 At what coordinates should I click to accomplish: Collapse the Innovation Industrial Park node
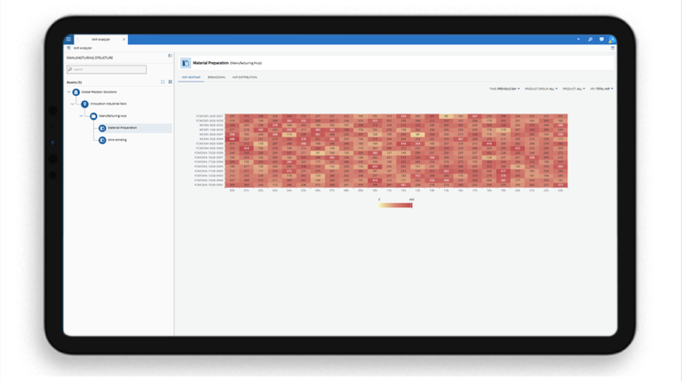pyautogui.click(x=75, y=104)
